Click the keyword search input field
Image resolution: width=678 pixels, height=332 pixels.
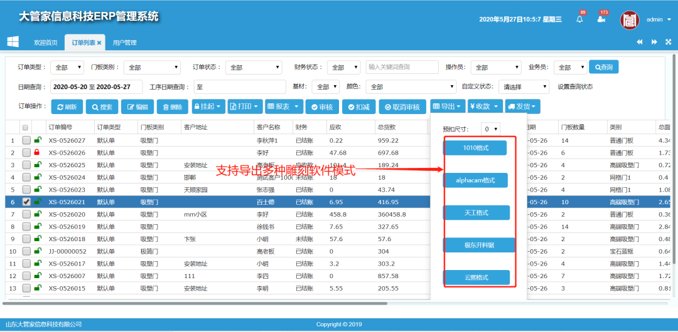tap(402, 67)
